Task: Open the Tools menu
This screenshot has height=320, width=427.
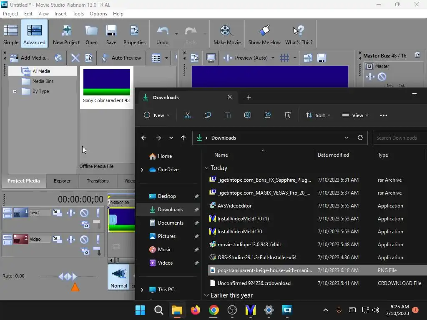Action: (78, 14)
